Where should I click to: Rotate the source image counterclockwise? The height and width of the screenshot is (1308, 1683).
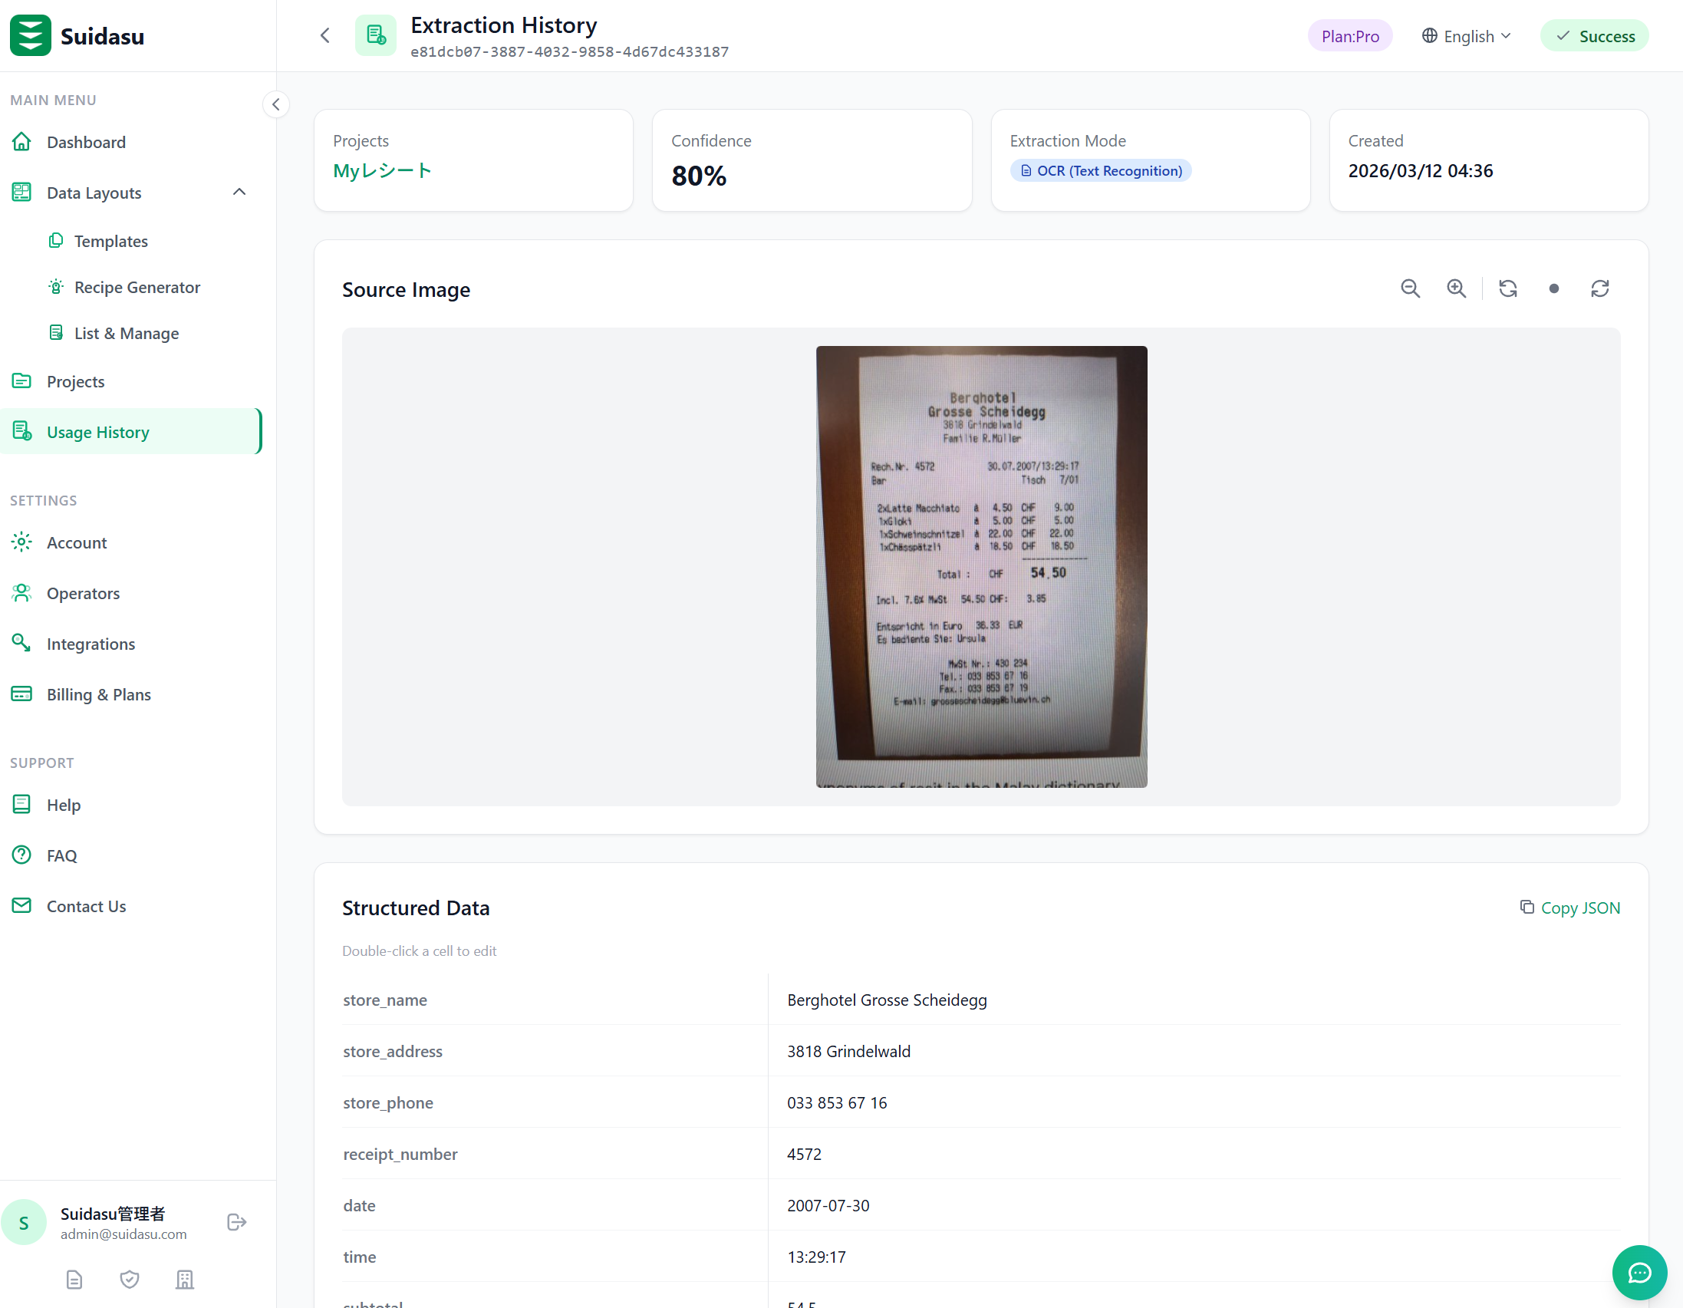(x=1507, y=288)
